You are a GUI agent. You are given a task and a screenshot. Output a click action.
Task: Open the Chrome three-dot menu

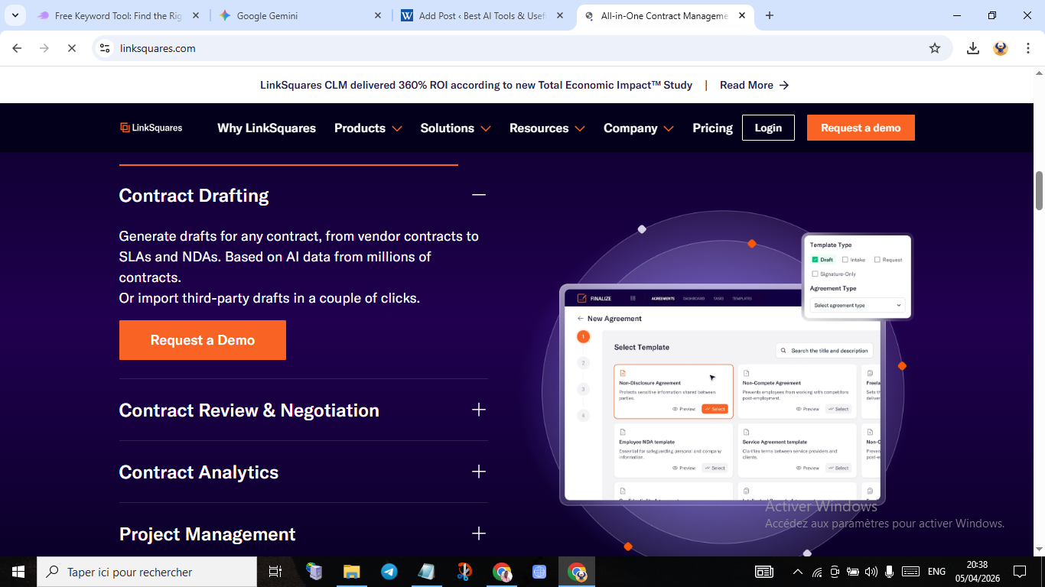tap(1027, 48)
